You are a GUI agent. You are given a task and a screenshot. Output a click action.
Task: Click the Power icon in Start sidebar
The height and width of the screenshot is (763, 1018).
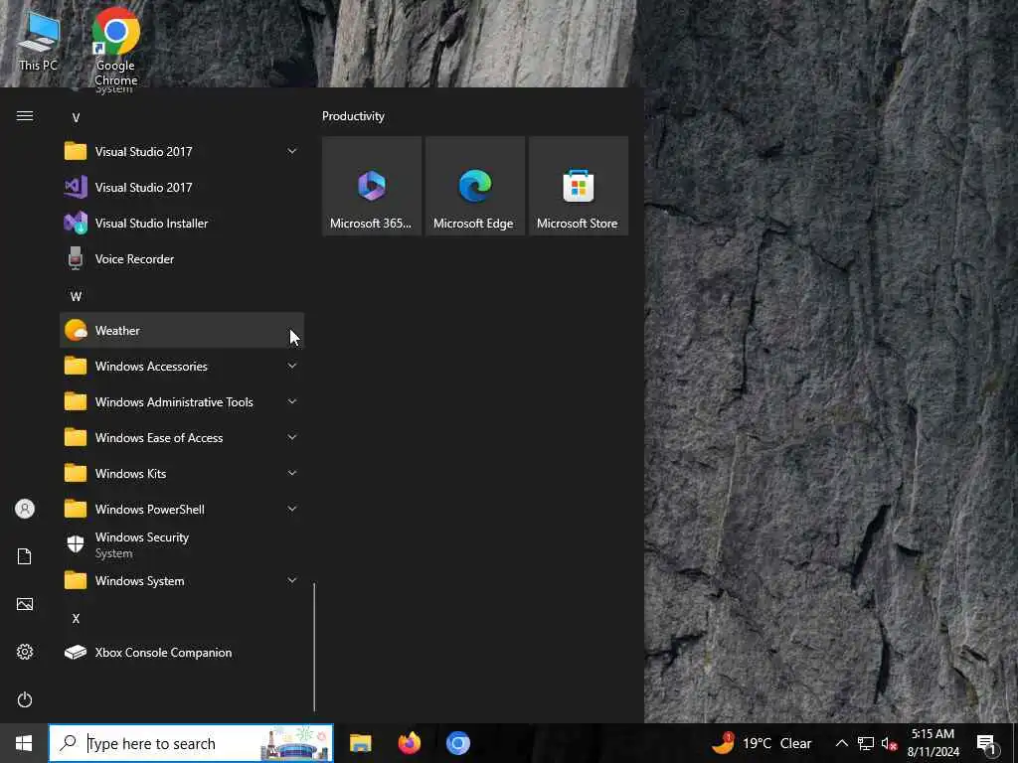[x=25, y=699]
